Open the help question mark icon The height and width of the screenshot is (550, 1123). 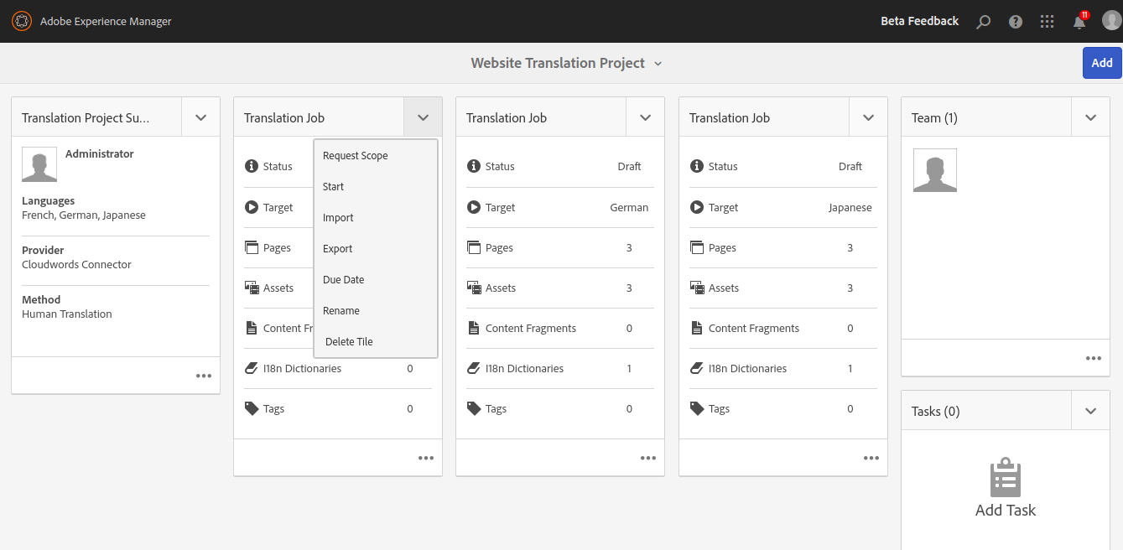tap(1016, 22)
